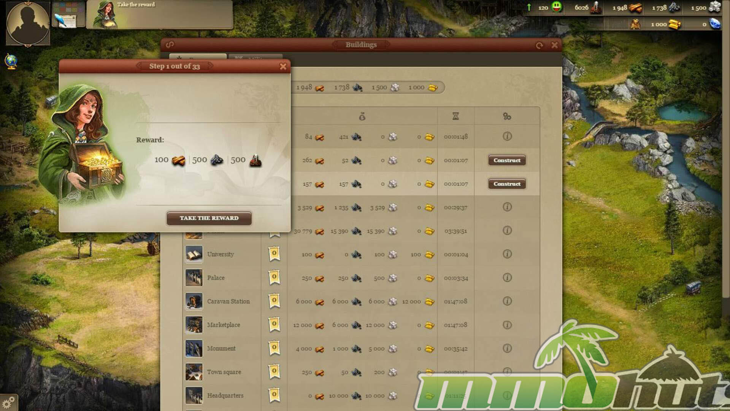Click the Marketplace building thumbnail
This screenshot has width=730, height=411.
194,325
